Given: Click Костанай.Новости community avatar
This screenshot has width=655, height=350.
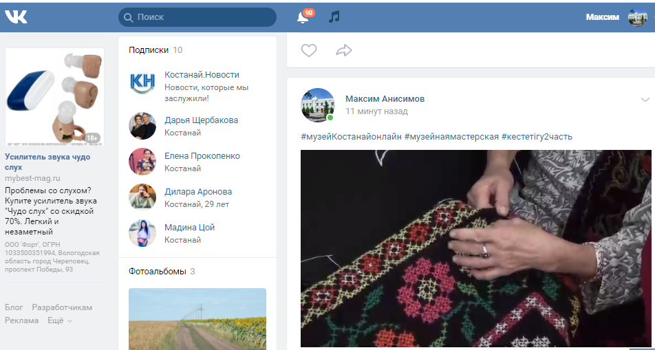Looking at the screenshot, I should point(142,82).
